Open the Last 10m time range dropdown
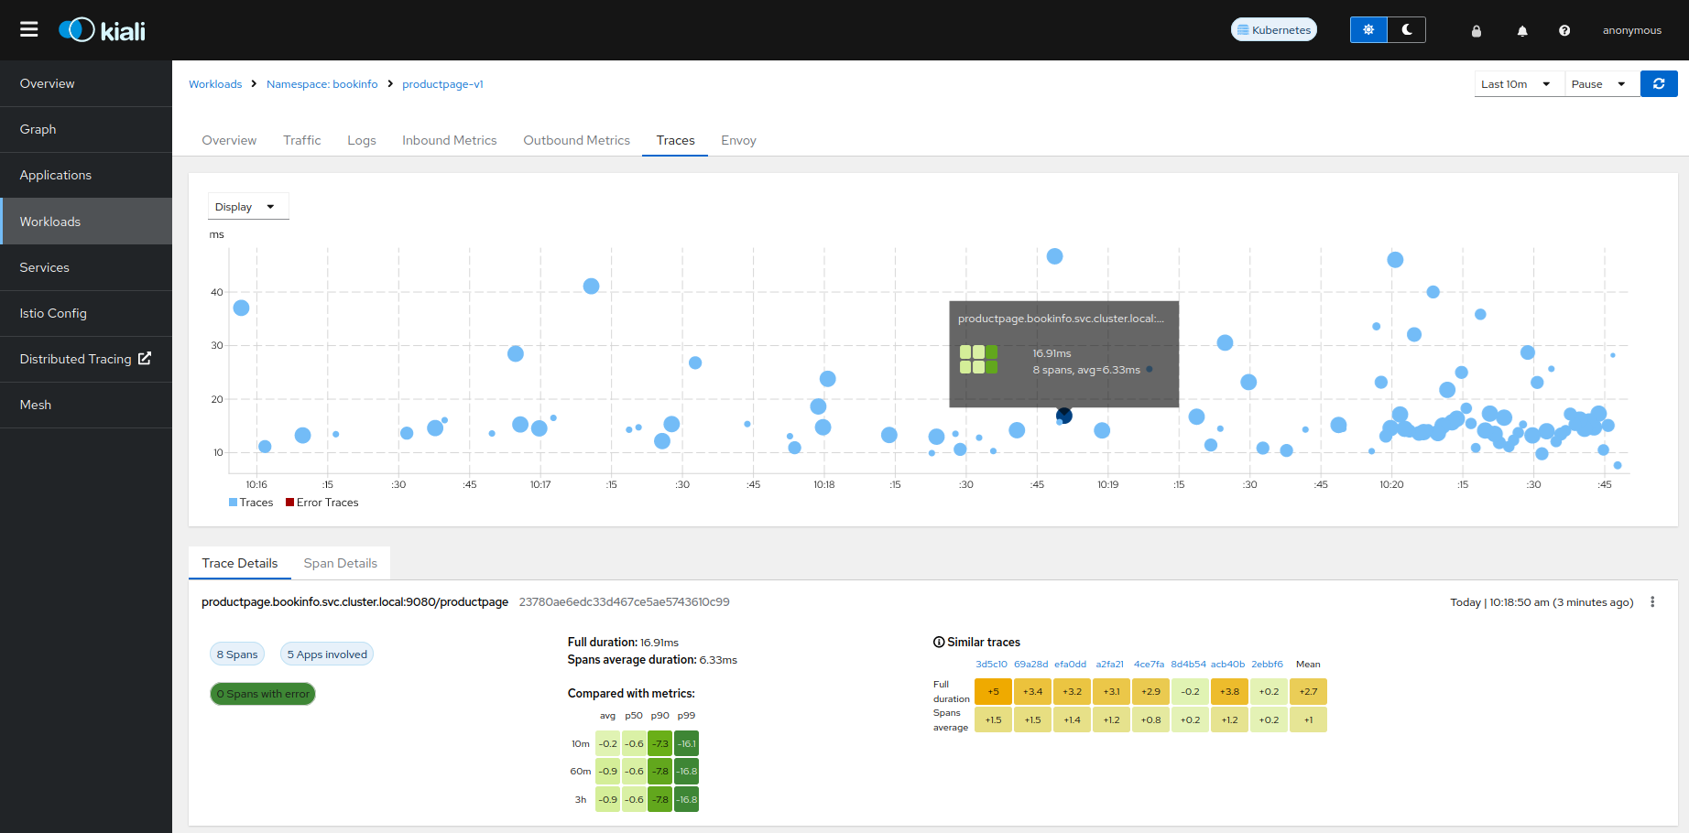1689x833 pixels. (1518, 83)
